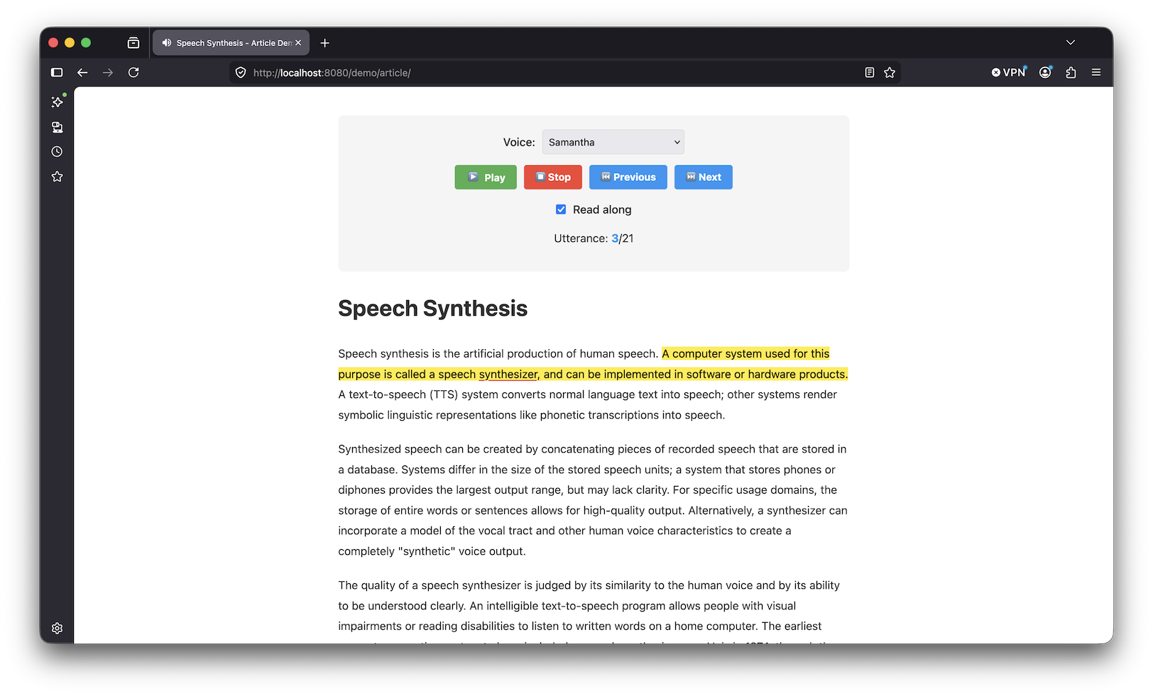Image resolution: width=1153 pixels, height=696 pixels.
Task: Uncheck the Read along checkbox
Action: (561, 209)
